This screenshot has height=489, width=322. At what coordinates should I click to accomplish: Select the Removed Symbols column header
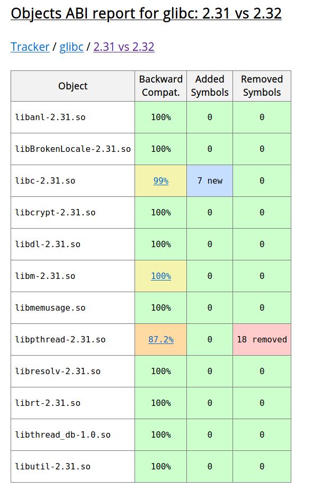click(262, 86)
